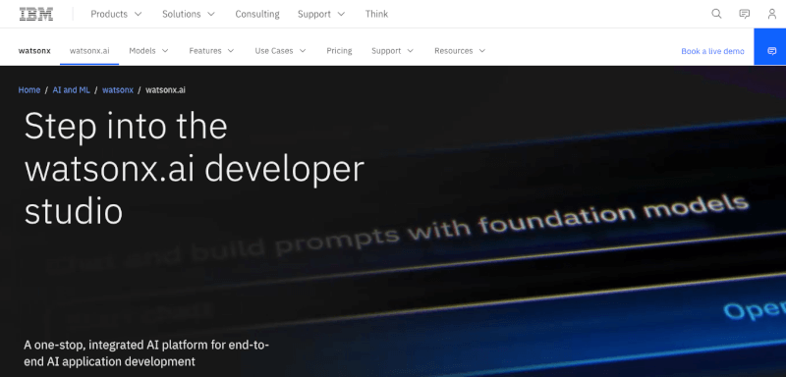Image resolution: width=786 pixels, height=377 pixels.
Task: Click the 'Step into the watsonx.ai developer studio' heading
Action: (x=194, y=169)
